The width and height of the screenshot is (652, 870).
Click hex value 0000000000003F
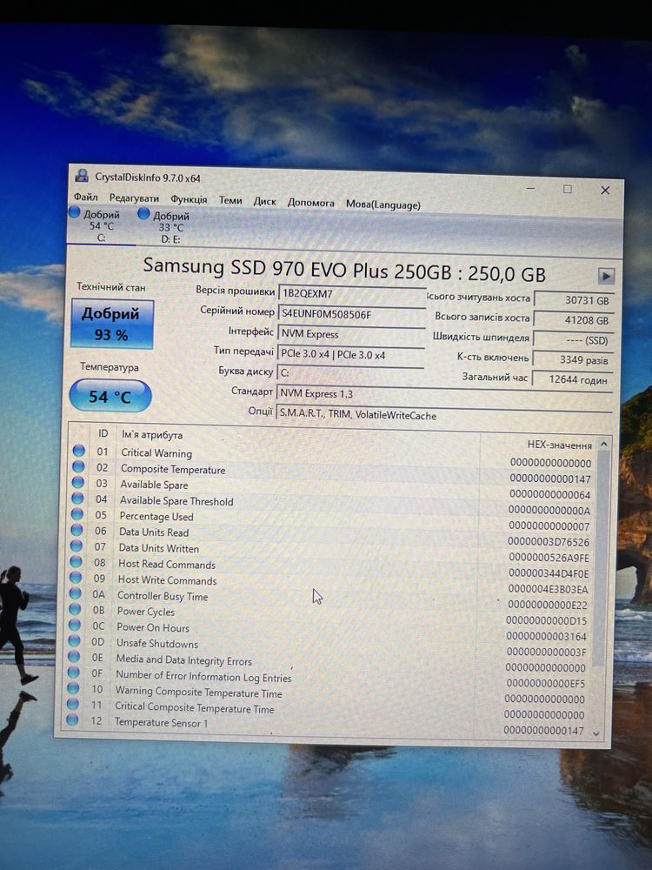(546, 652)
